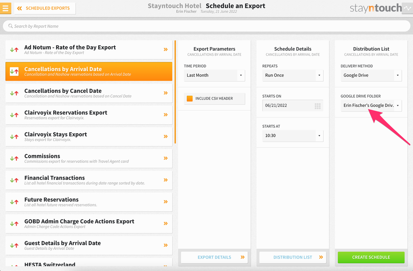Click the stayntouch logo

[x=376, y=8]
